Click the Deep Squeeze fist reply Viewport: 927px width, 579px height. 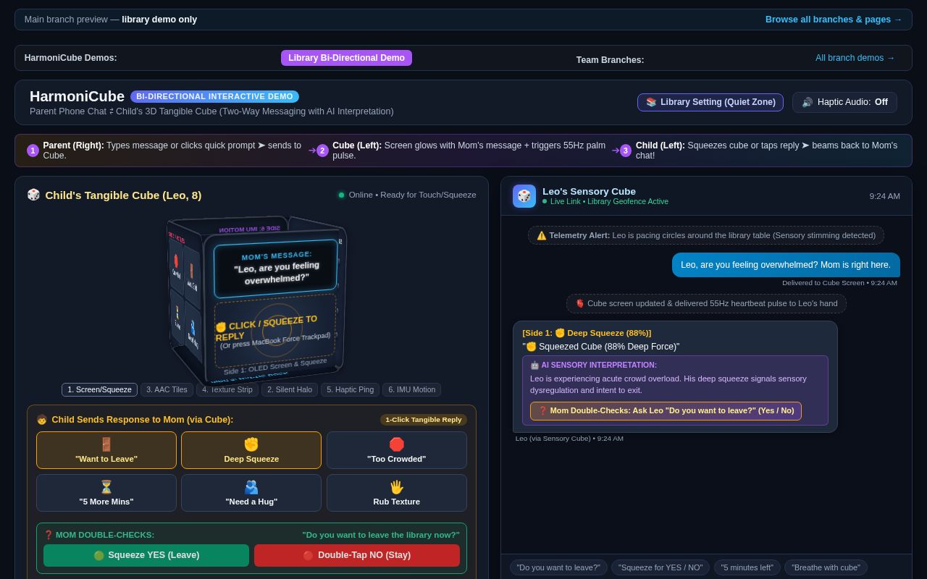pos(251,450)
